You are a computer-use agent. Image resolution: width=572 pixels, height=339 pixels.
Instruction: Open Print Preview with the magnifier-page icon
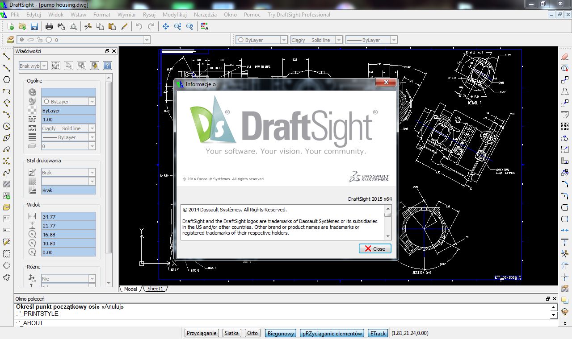click(73, 26)
